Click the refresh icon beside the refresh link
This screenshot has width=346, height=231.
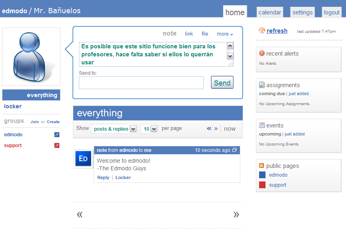[x=262, y=30]
